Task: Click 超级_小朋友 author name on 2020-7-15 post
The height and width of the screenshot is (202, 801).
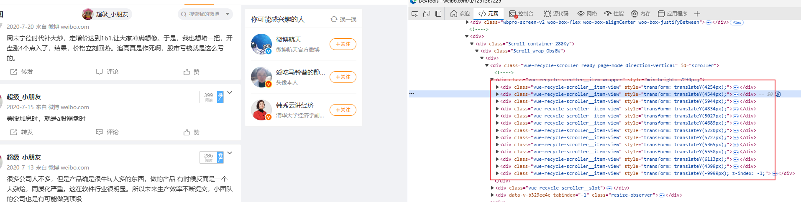Action: (x=24, y=97)
